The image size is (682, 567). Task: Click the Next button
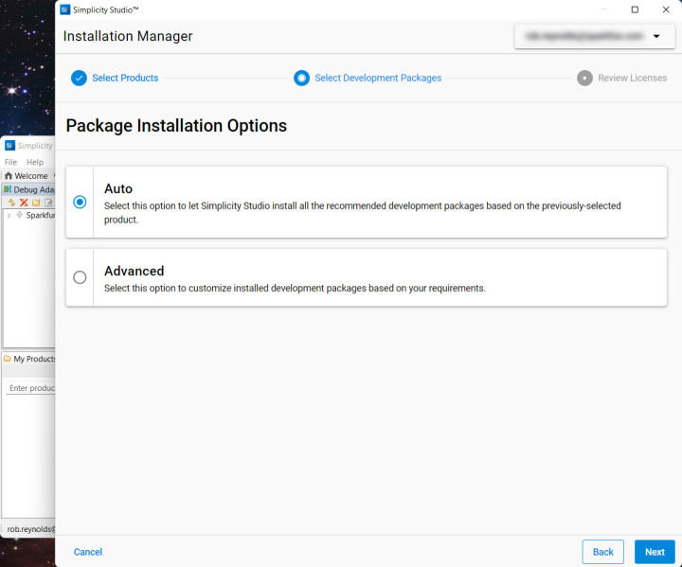click(x=655, y=552)
